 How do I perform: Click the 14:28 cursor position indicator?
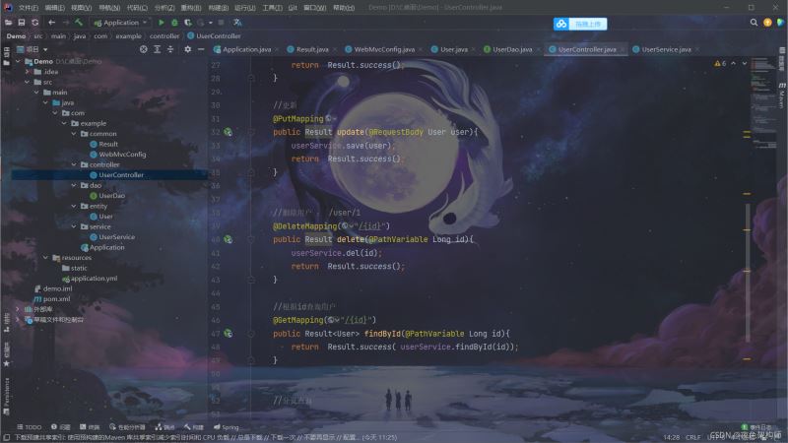click(671, 437)
